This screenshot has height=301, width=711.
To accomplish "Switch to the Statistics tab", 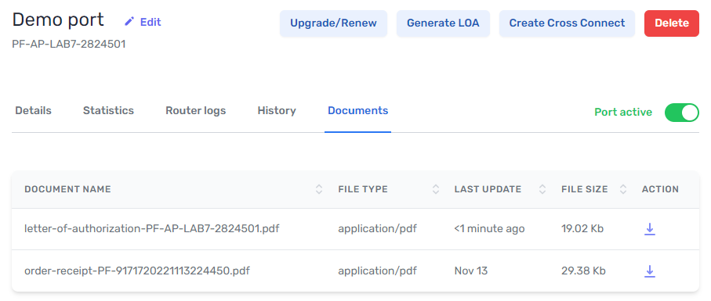I will coord(108,111).
